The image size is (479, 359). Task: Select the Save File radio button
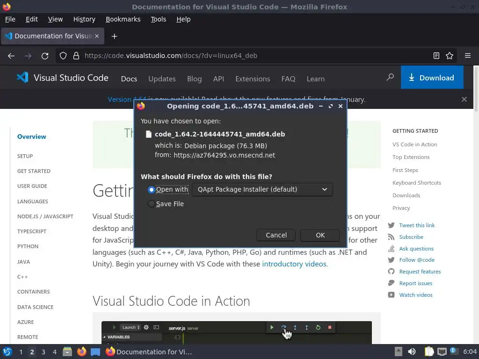(x=151, y=204)
